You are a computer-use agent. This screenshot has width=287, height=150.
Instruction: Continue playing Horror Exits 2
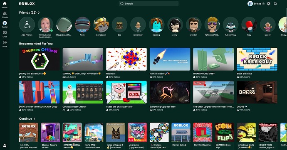point(181,132)
